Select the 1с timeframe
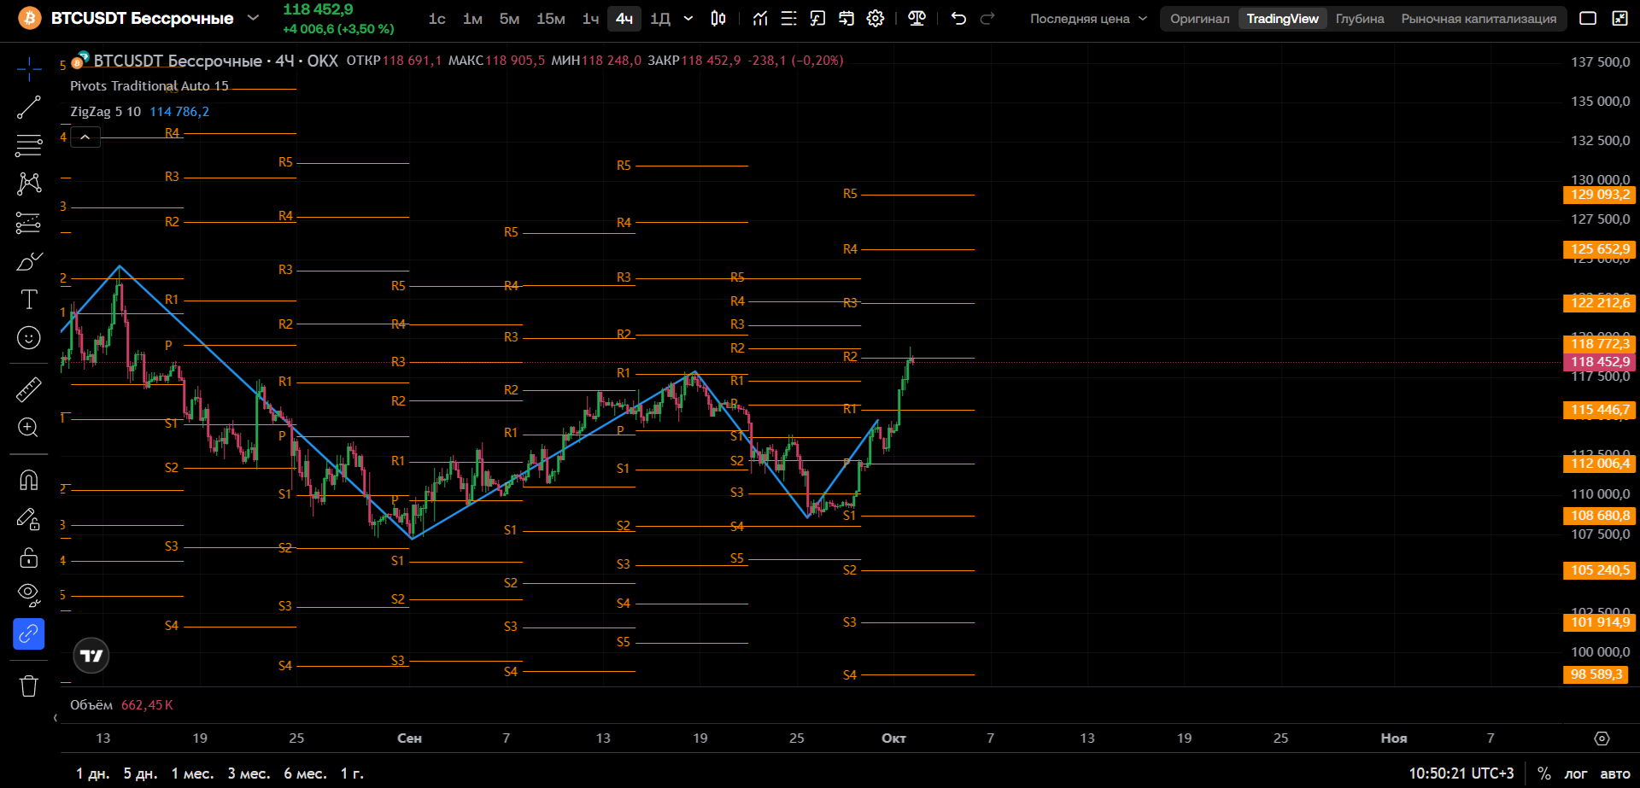This screenshot has width=1640, height=788. [437, 19]
